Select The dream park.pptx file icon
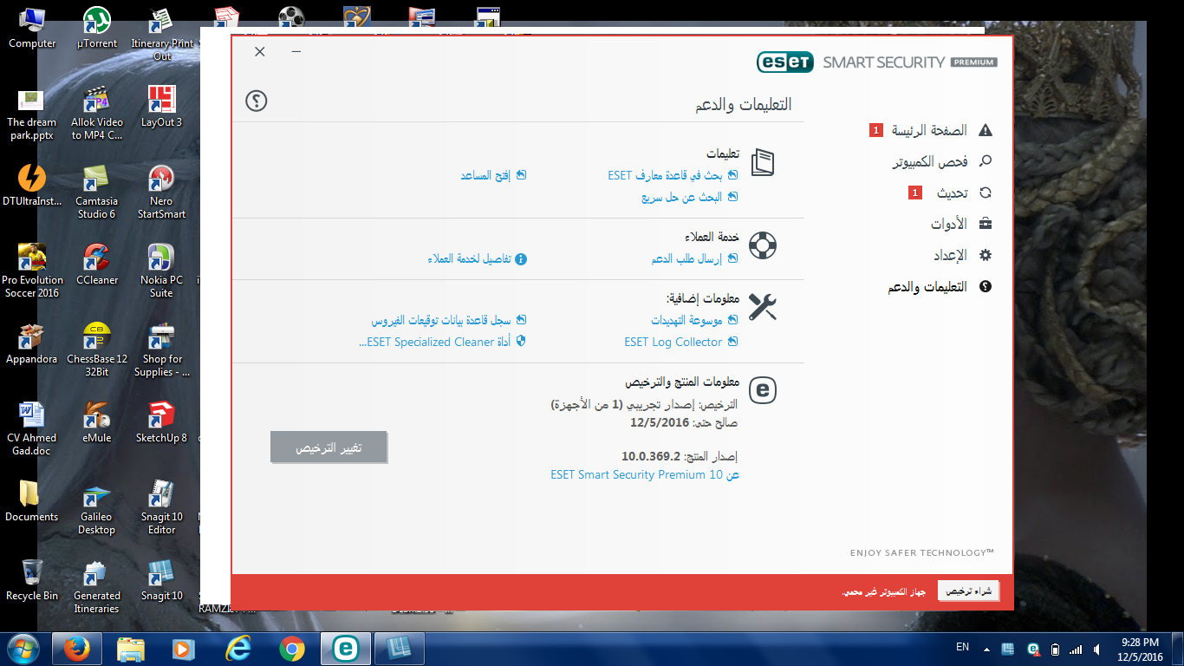The height and width of the screenshot is (666, 1184). coord(32,113)
